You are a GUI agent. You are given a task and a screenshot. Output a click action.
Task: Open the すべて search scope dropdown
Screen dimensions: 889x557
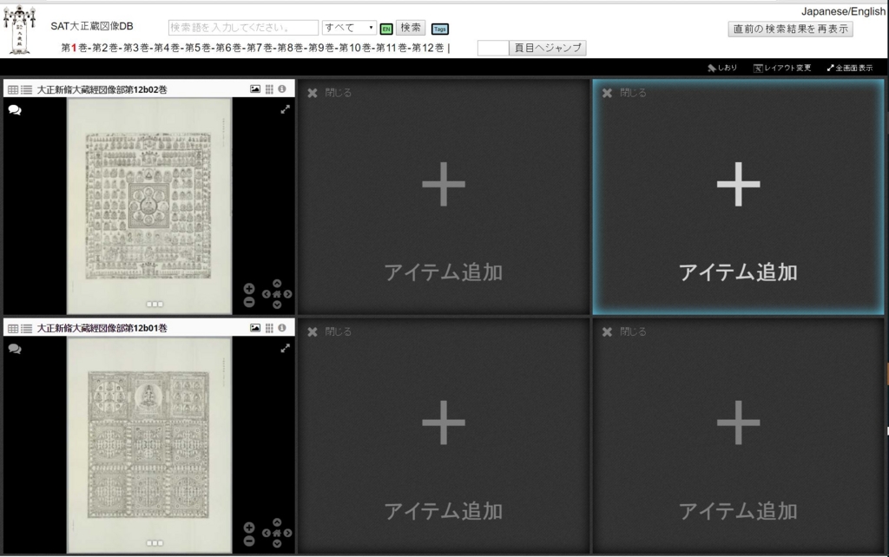(349, 27)
